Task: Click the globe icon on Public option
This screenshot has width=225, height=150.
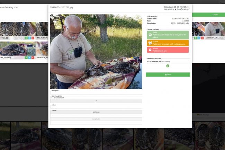Action: pos(150,35)
